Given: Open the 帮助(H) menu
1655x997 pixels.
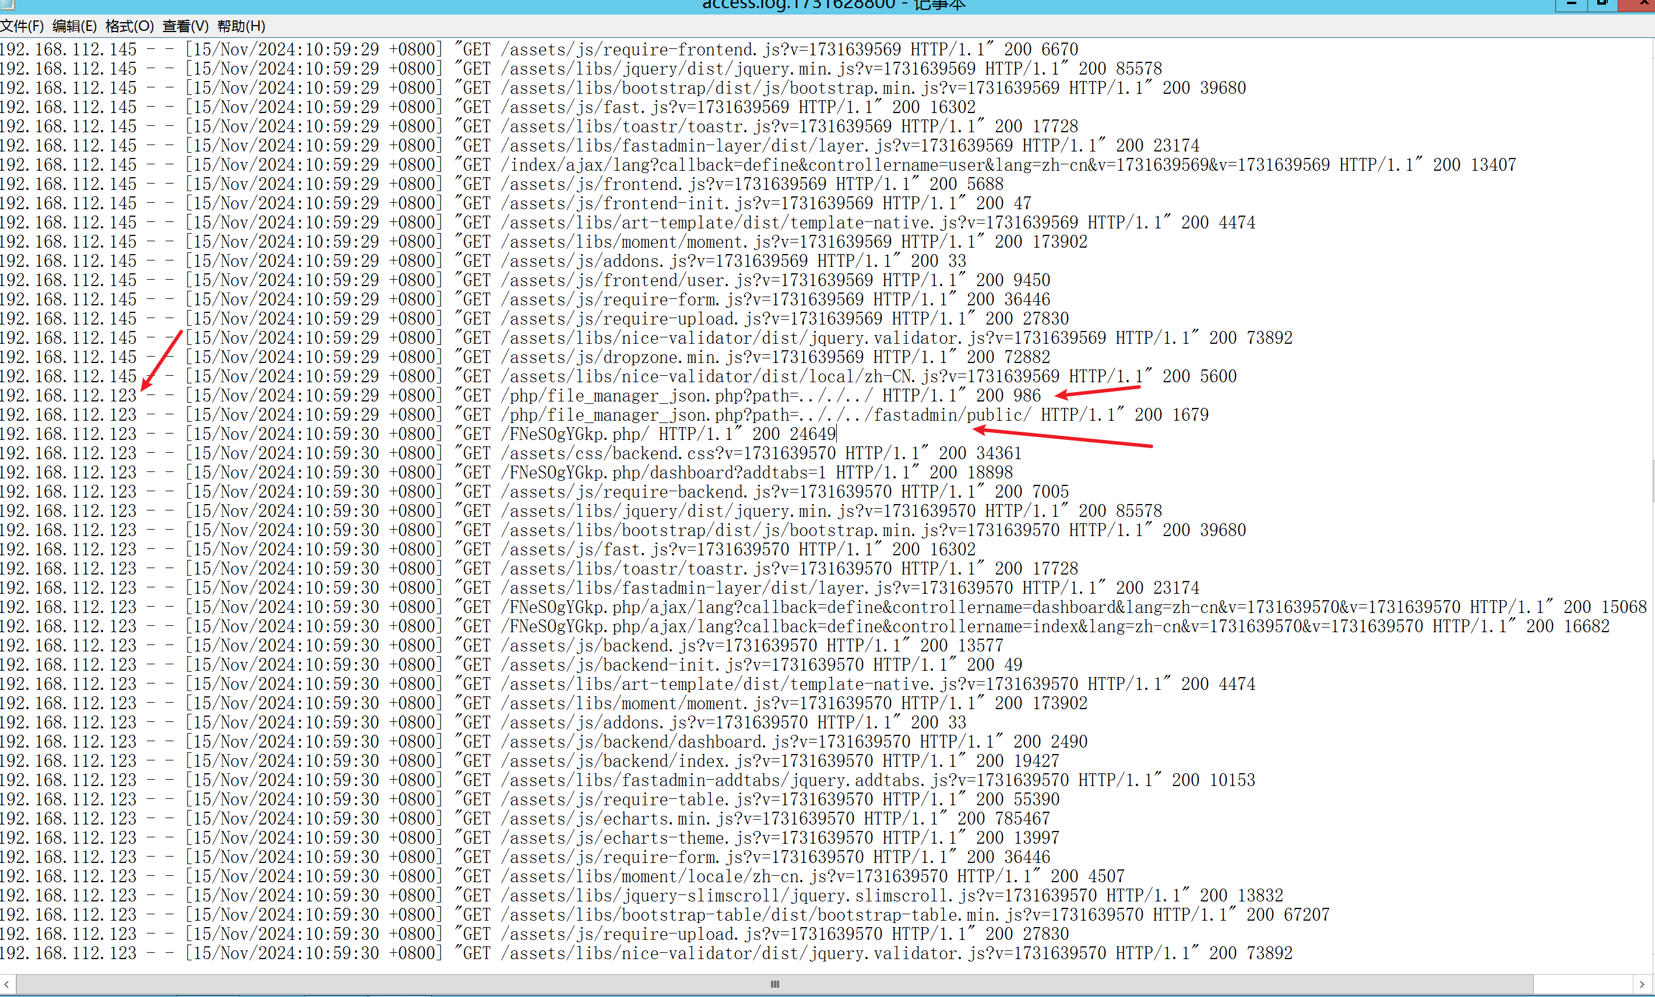Looking at the screenshot, I should [241, 26].
